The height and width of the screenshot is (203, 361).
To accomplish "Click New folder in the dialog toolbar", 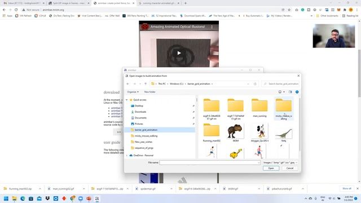I will point(150,92).
